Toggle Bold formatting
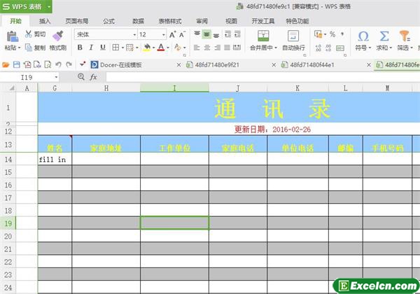The image size is (420, 294). pos(80,48)
